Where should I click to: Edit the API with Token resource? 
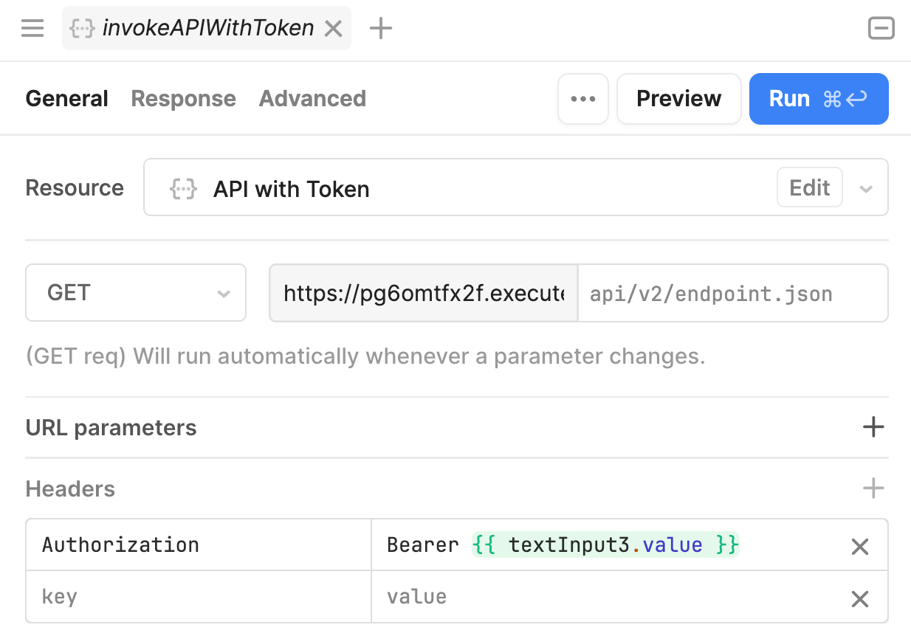click(x=810, y=188)
